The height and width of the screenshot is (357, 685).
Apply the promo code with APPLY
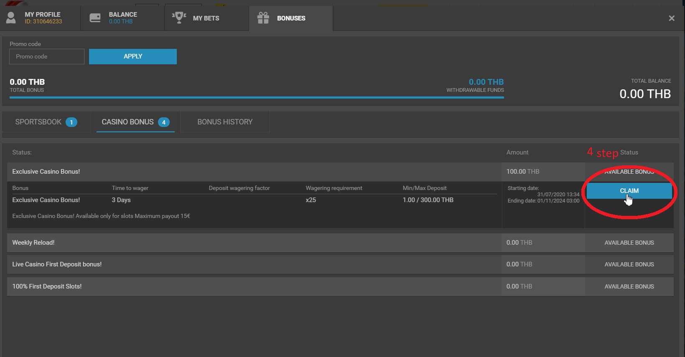click(x=133, y=56)
